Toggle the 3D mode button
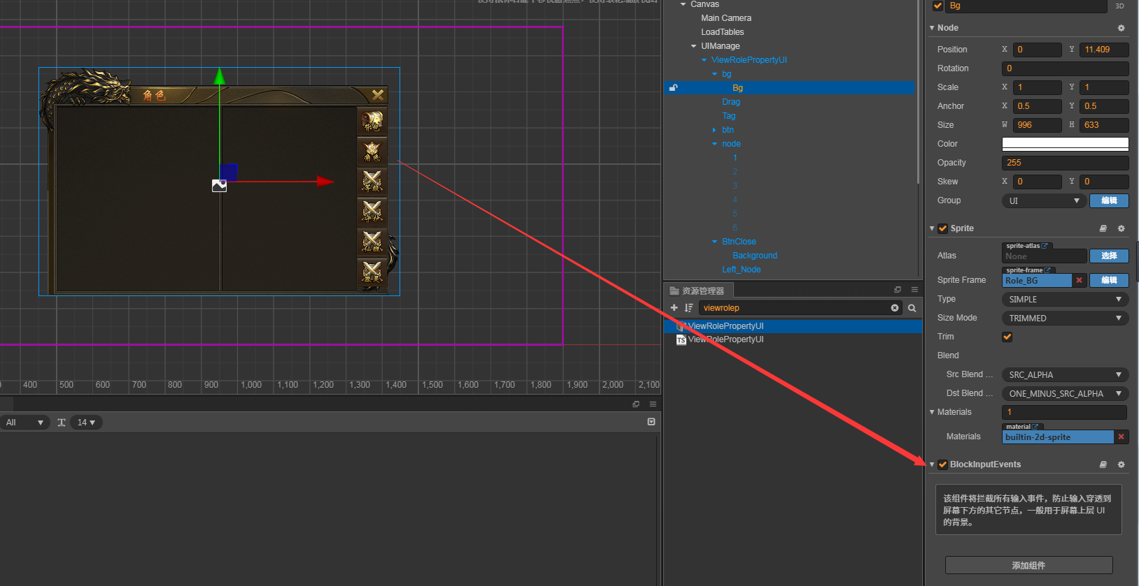Image resolution: width=1139 pixels, height=586 pixels. point(1119,6)
